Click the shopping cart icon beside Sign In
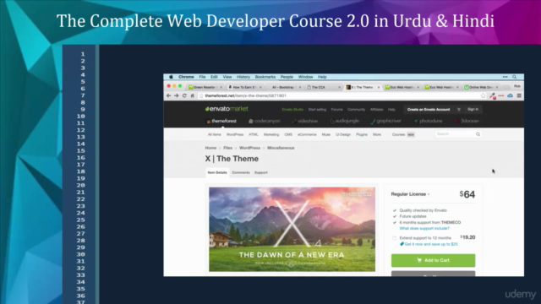Image resolution: width=541 pixels, height=304 pixels. (458, 109)
